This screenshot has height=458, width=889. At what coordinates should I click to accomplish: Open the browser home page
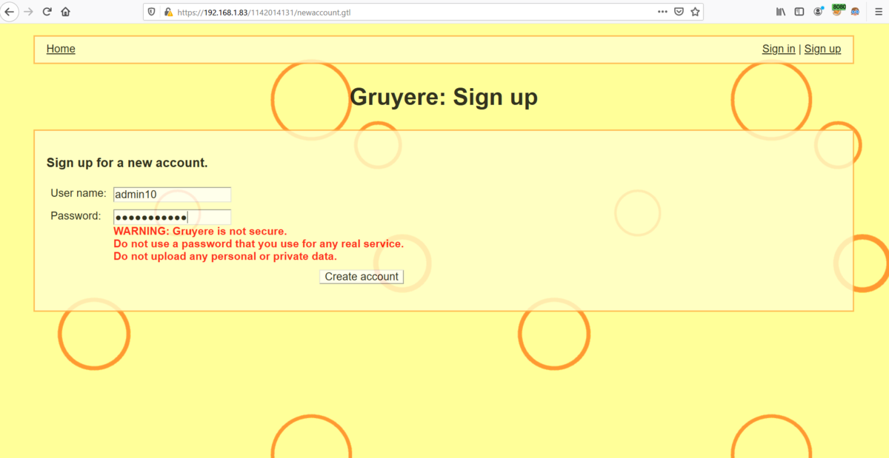click(66, 12)
